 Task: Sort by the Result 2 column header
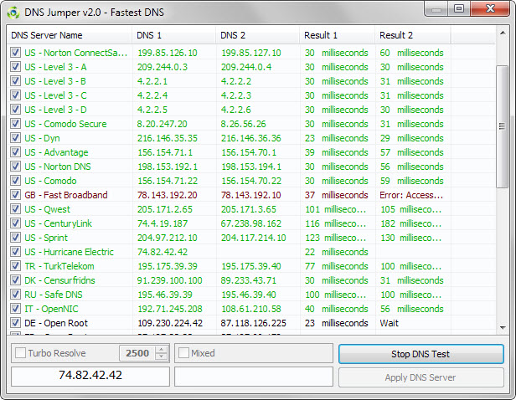[413, 35]
